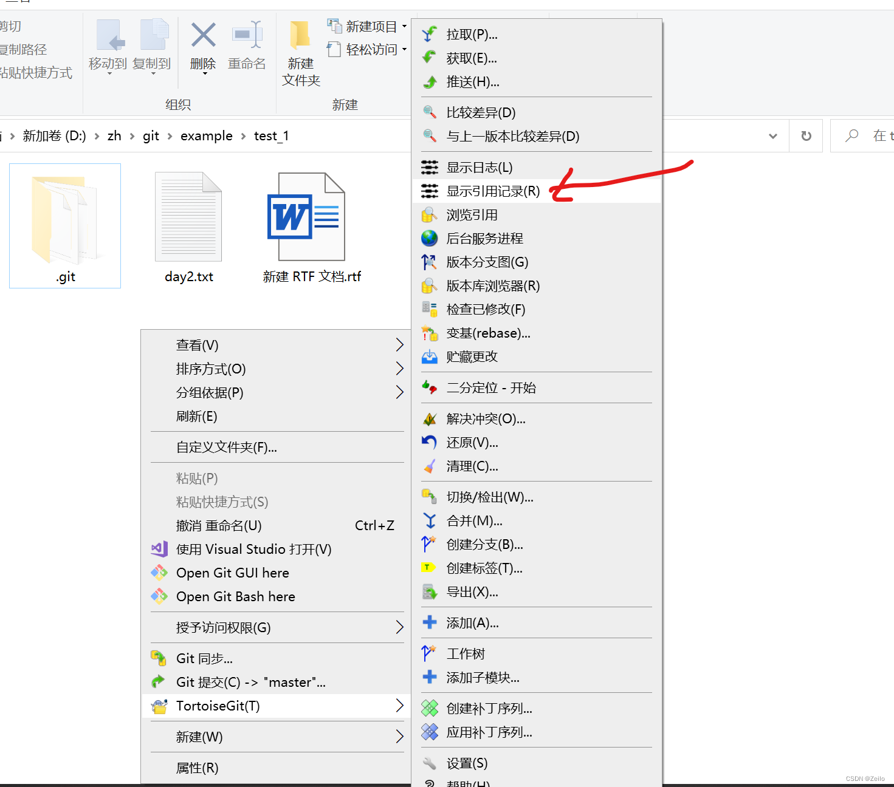Click the 比较差异 magnifier icon
Screen dimensions: 894x787
430,112
